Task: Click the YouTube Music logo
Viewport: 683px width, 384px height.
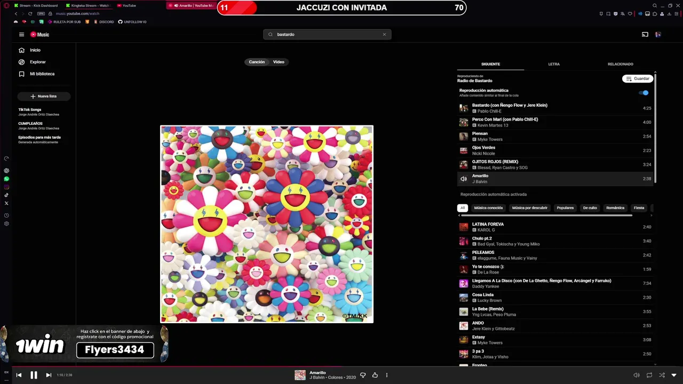Action: (39, 35)
